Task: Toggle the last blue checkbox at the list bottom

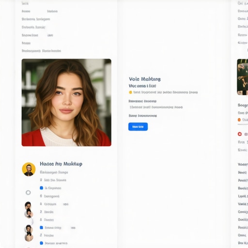Action: pos(41,243)
